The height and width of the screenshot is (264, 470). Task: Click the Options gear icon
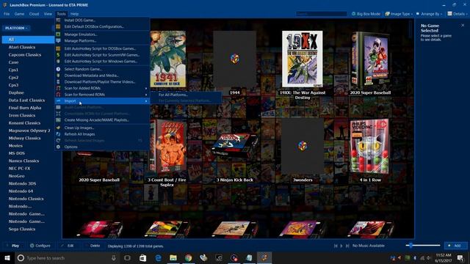[58, 147]
